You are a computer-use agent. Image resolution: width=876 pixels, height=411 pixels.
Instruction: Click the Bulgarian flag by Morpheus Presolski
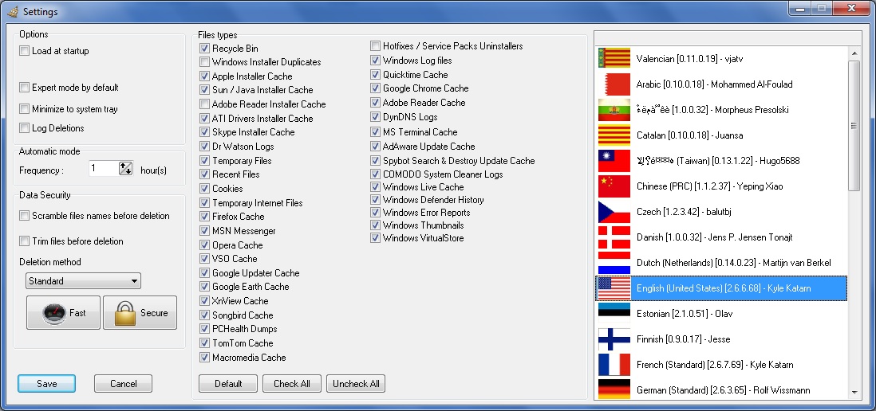(614, 110)
